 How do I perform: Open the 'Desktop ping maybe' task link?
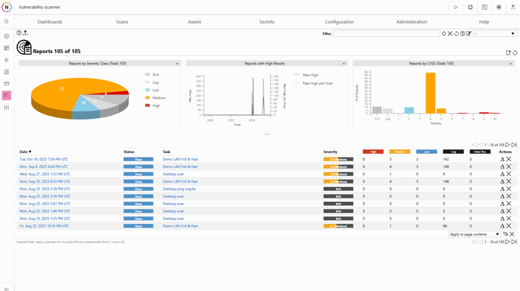point(179,189)
